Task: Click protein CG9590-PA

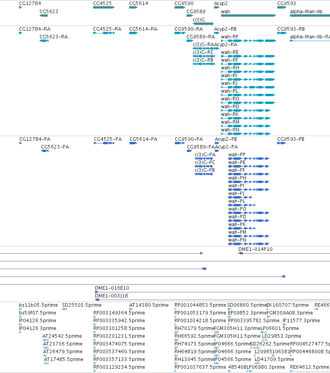Action: point(189,139)
